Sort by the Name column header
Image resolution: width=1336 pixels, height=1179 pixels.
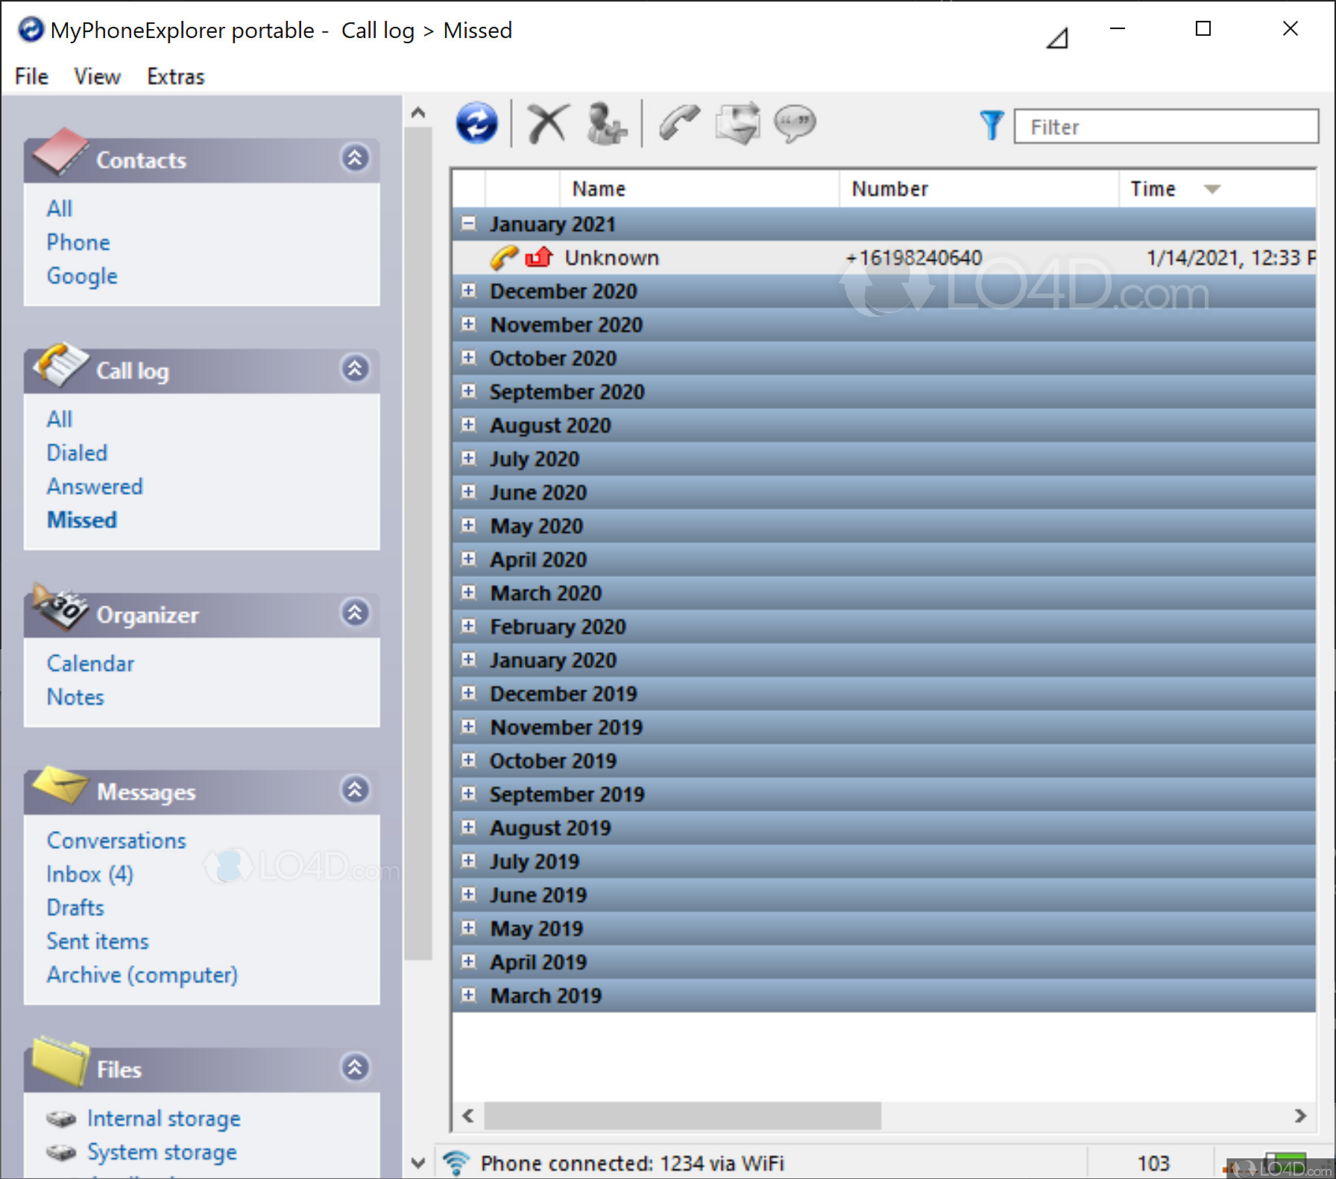699,189
